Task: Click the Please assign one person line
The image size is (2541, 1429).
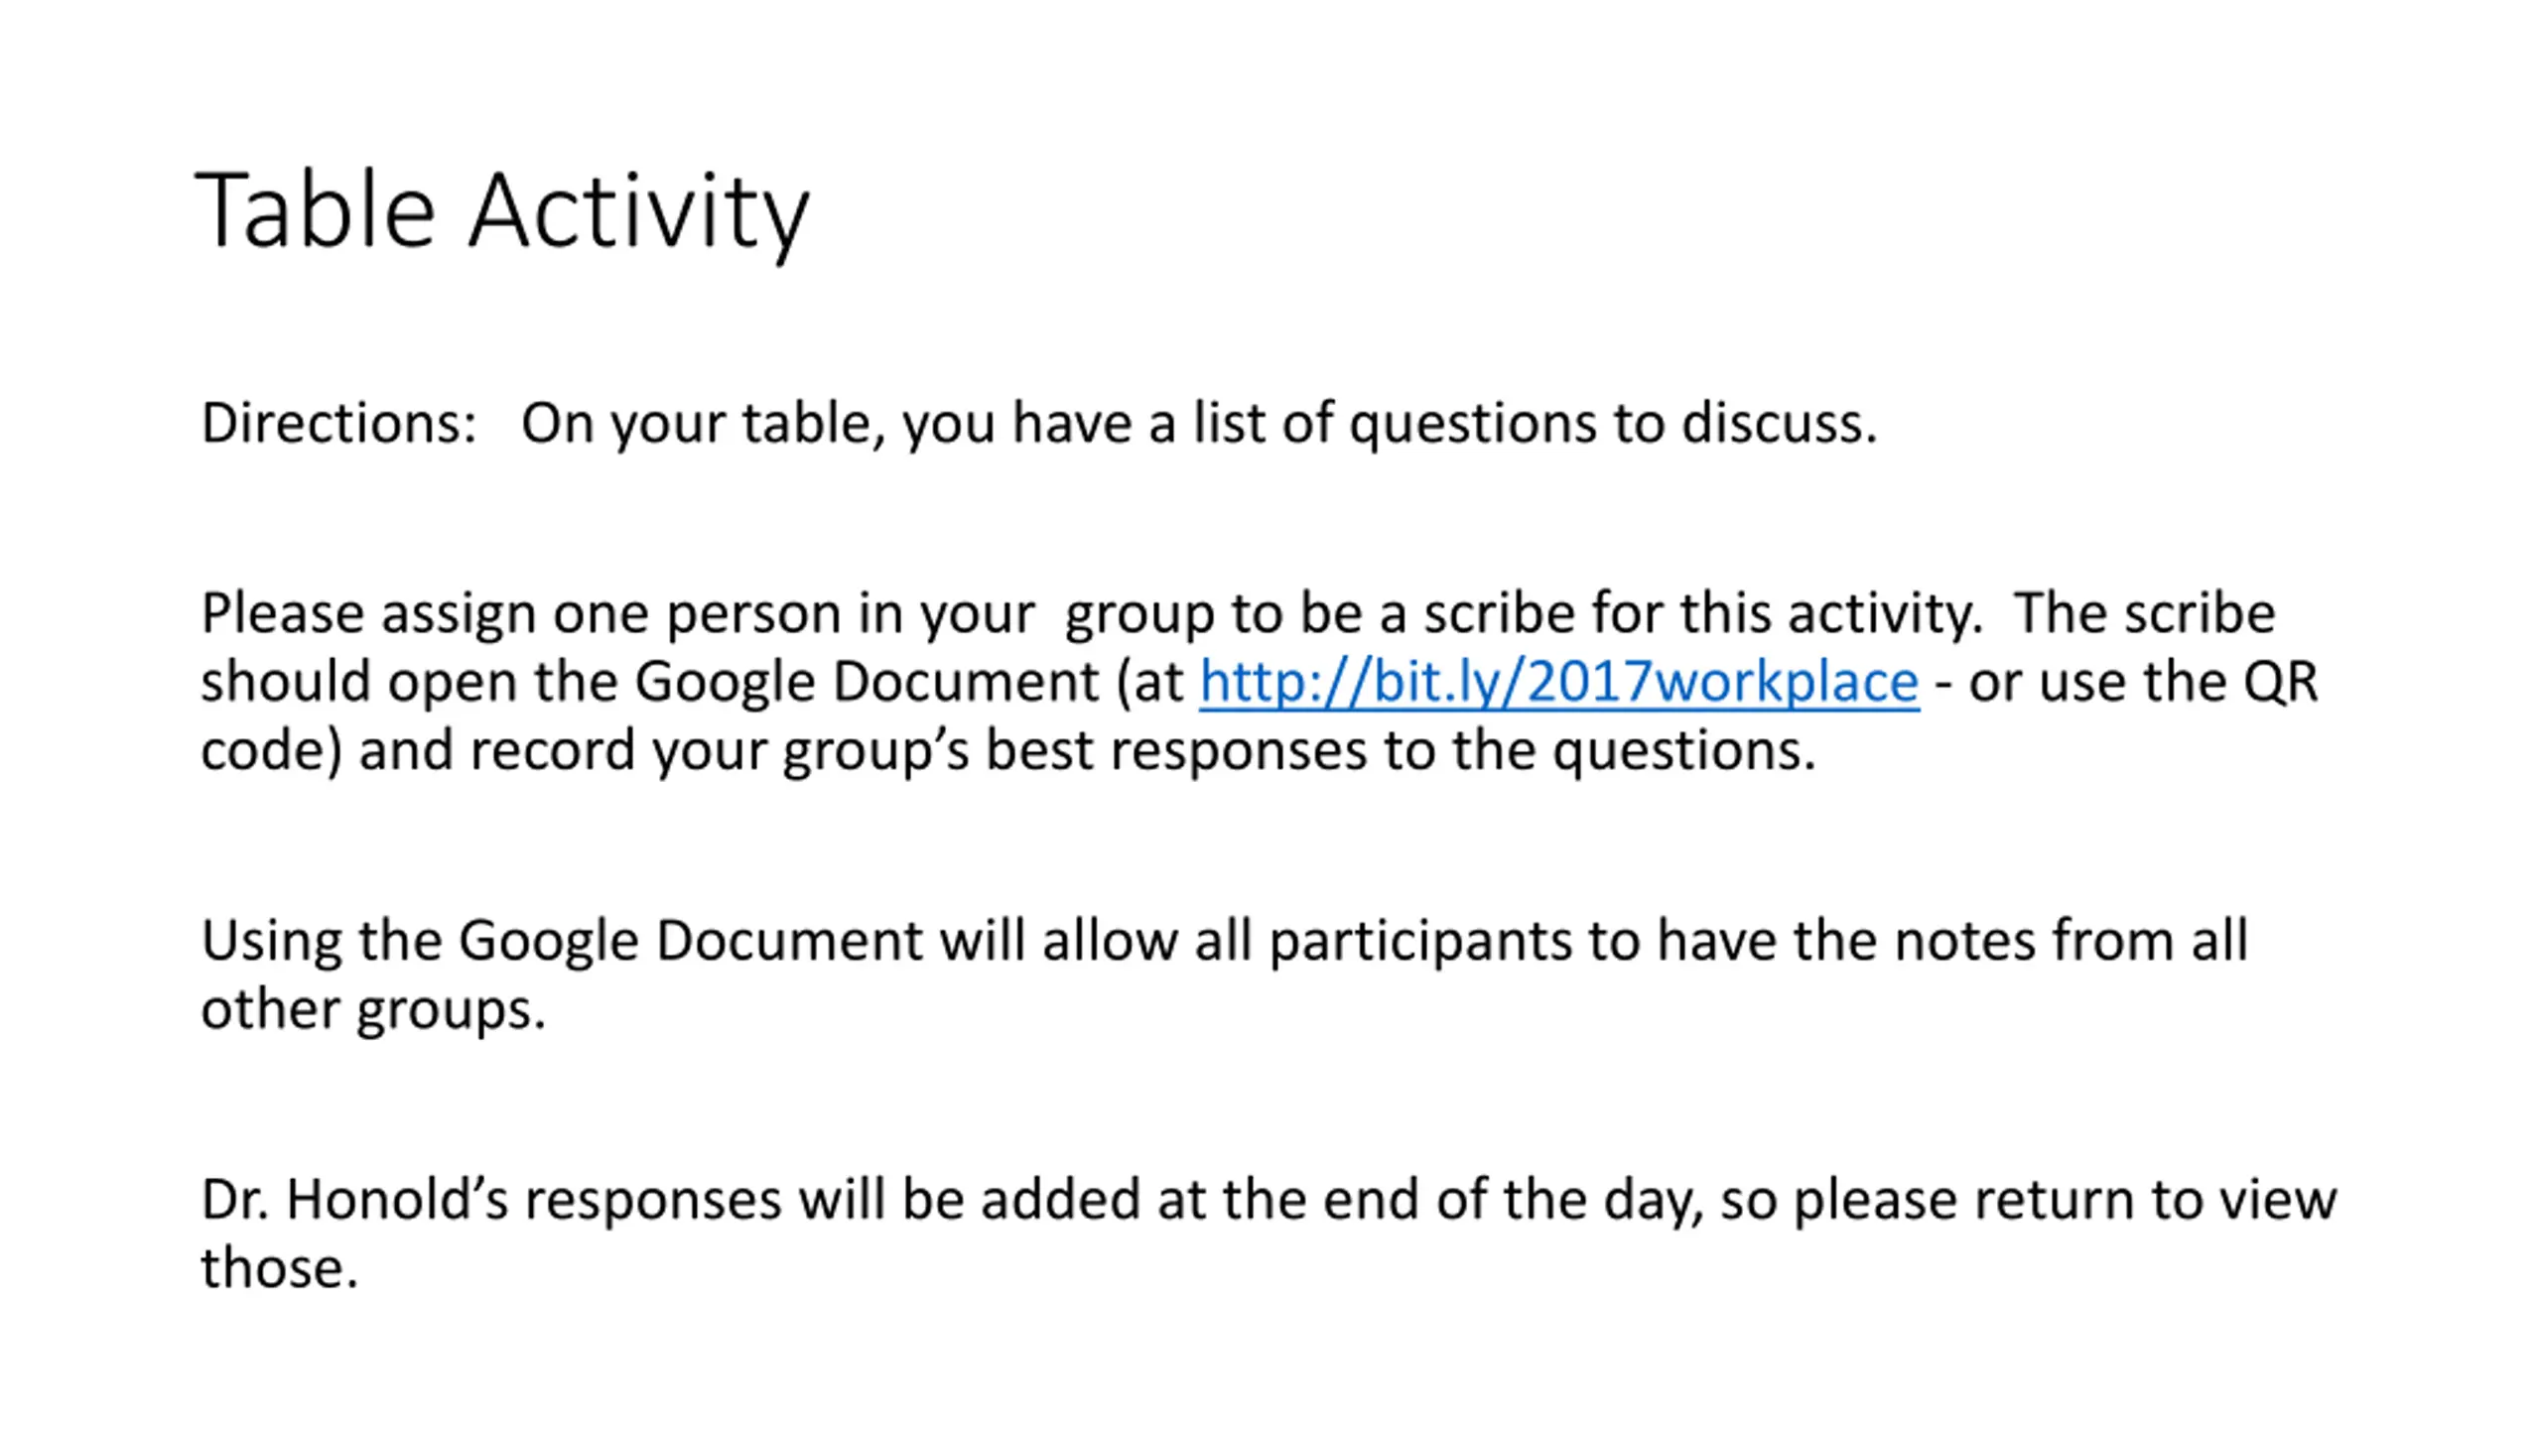Action: click(x=1238, y=614)
